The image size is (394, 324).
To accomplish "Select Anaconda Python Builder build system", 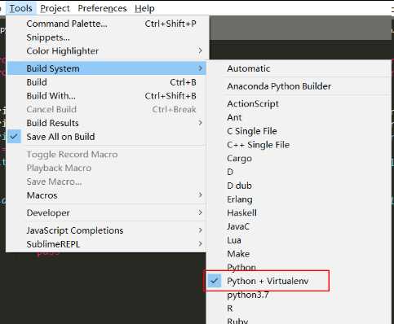I will tap(299, 86).
